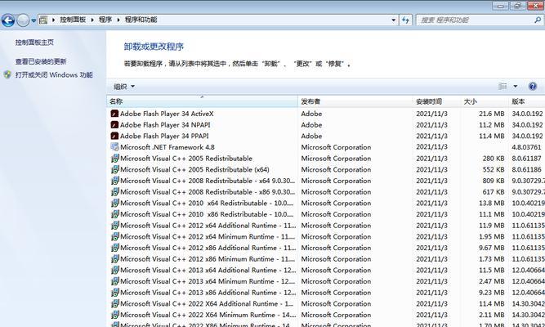Click version 8.0.61186 cell
The image size is (545, 327).
pyautogui.click(x=526, y=169)
